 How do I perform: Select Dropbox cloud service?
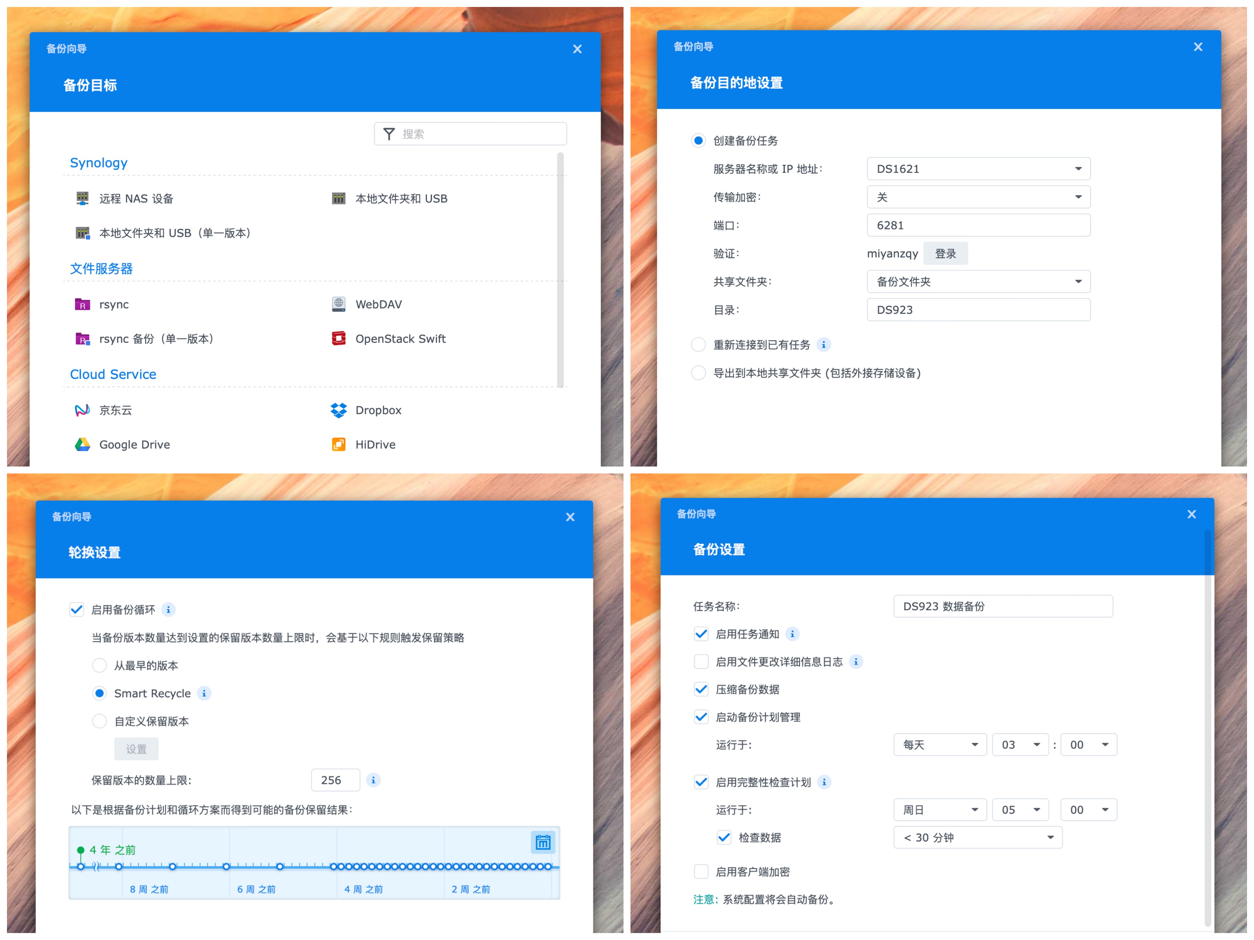click(378, 410)
